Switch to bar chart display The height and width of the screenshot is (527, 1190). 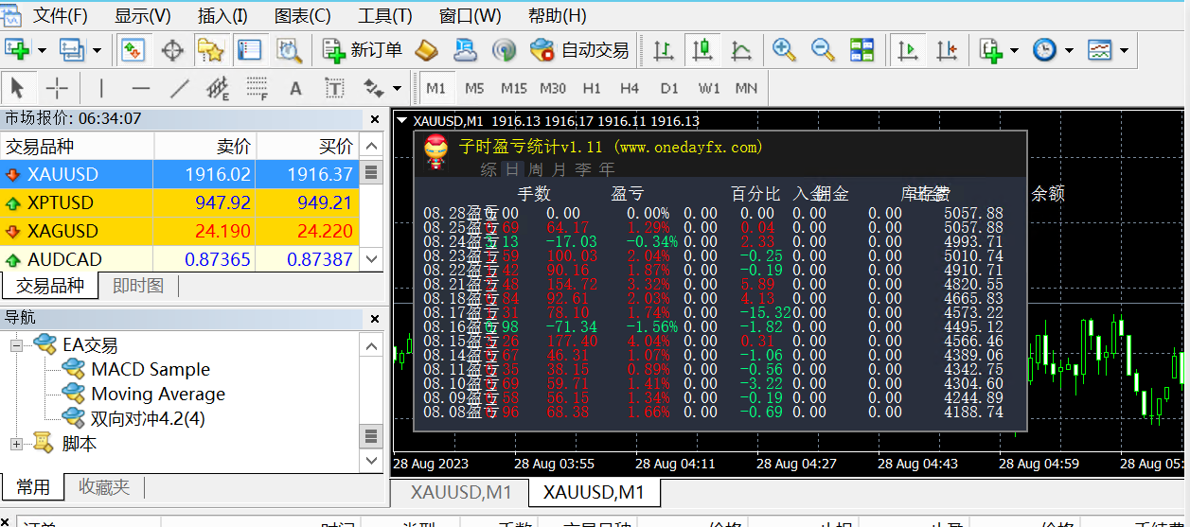coord(664,50)
